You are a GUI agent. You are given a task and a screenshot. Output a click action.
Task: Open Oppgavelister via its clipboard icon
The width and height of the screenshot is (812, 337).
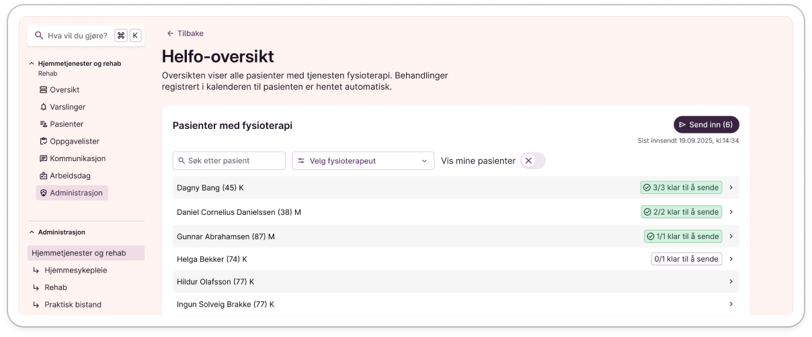44,142
